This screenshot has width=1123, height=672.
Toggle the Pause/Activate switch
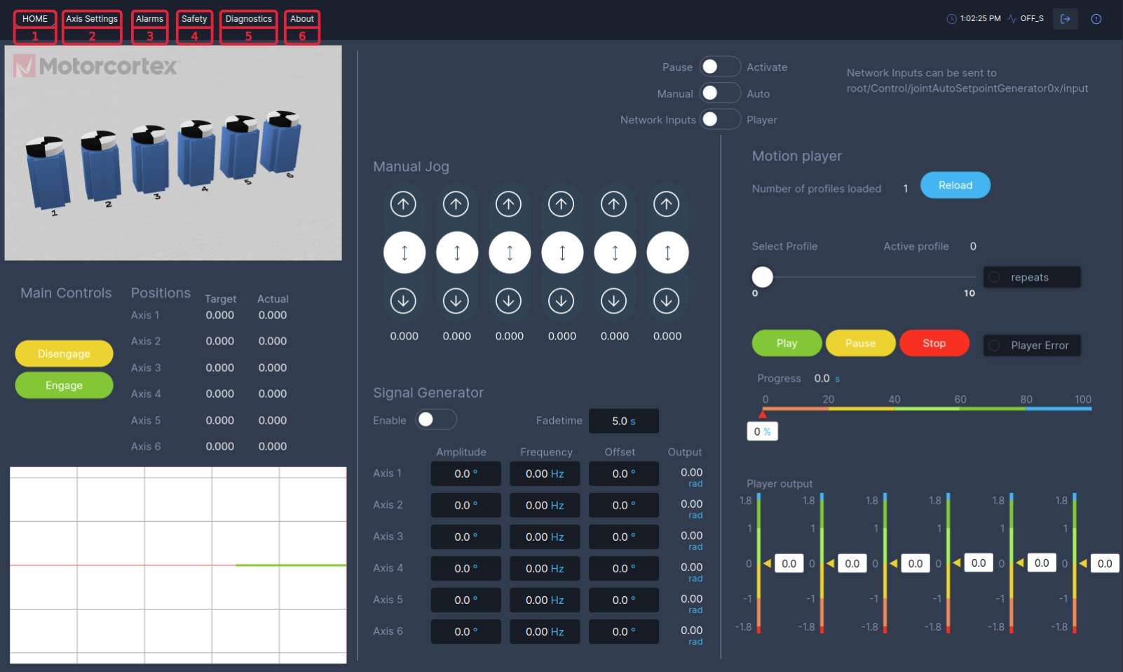click(720, 67)
